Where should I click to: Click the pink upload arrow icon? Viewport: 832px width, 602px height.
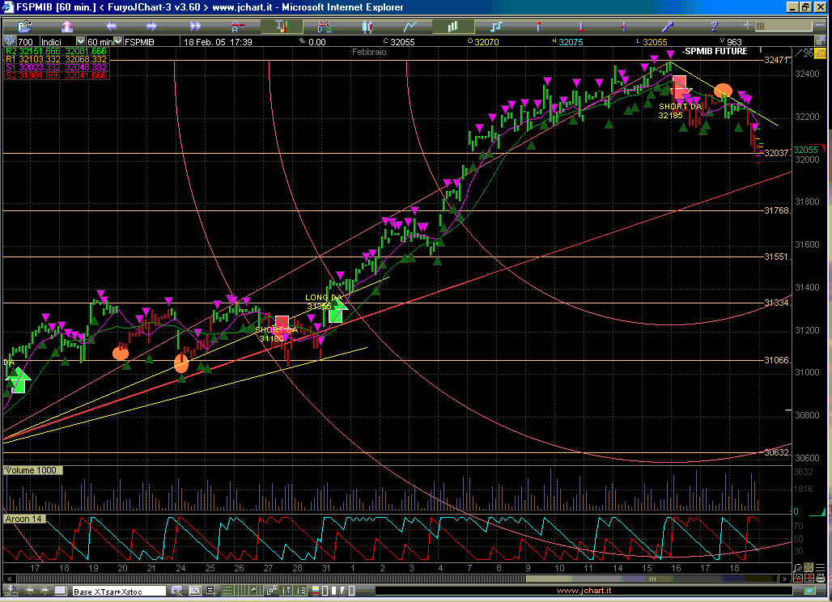[68, 26]
